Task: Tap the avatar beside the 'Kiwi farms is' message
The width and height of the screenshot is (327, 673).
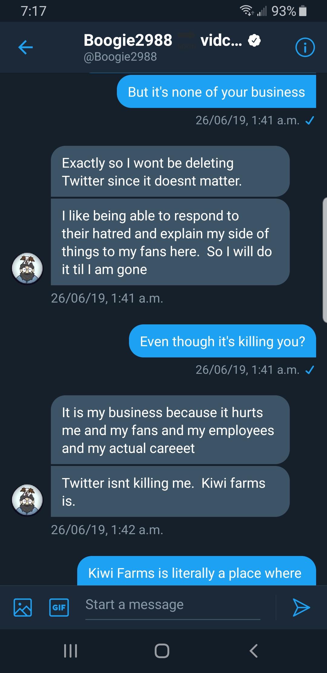Action: [27, 500]
